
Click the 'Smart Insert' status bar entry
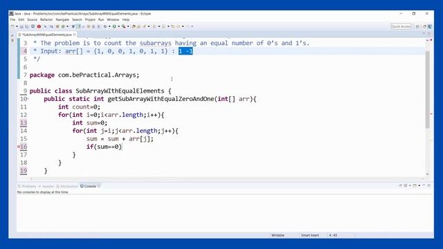[x=310, y=235]
